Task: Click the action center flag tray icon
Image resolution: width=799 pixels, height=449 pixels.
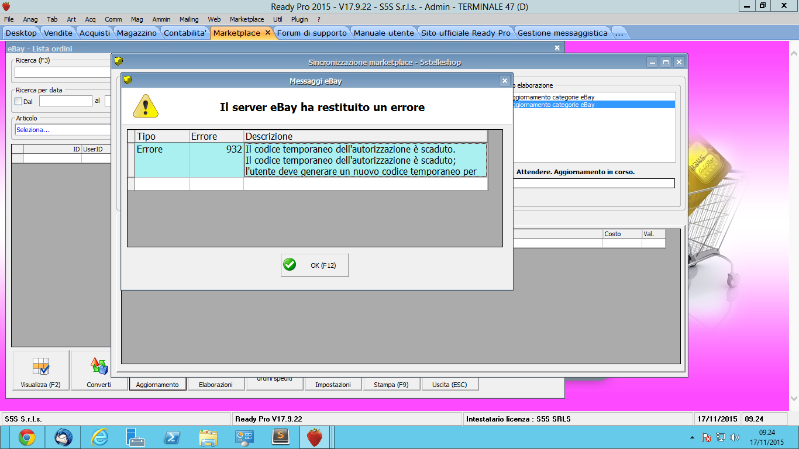Action: (707, 437)
